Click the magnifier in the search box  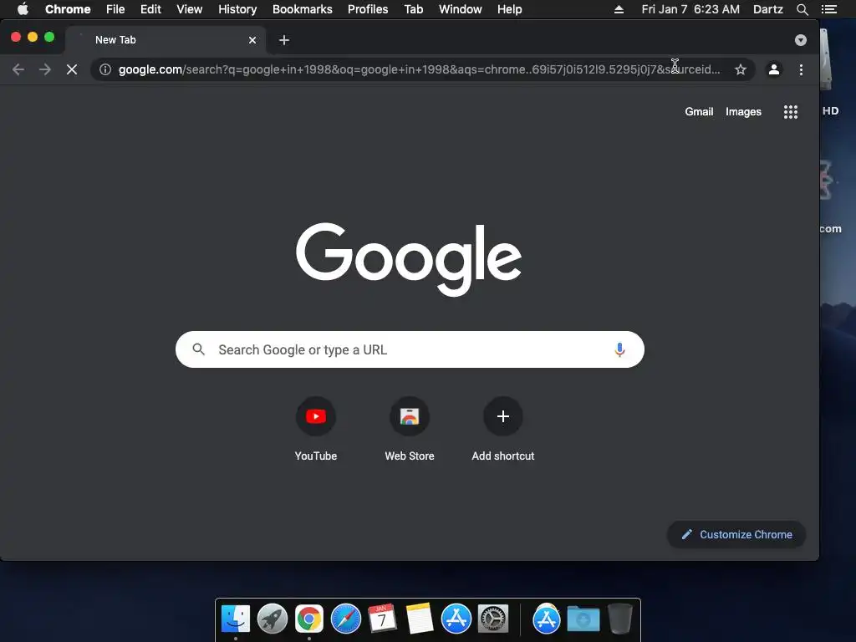[x=199, y=349]
